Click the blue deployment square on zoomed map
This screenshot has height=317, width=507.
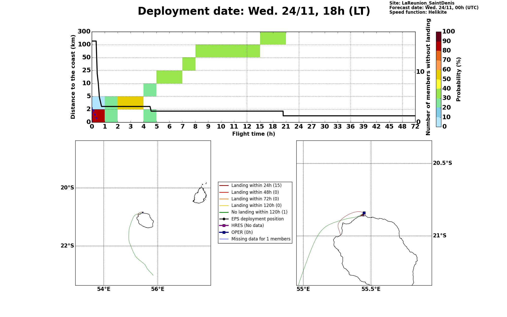[364, 213]
